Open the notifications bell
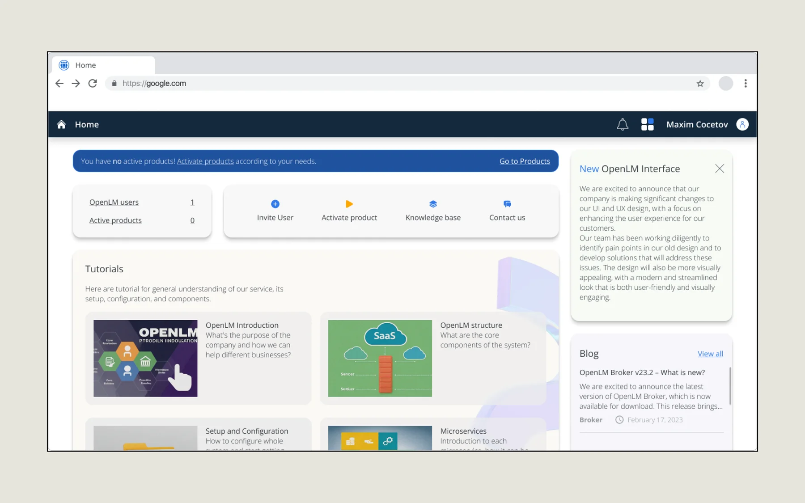805x503 pixels. pyautogui.click(x=623, y=124)
